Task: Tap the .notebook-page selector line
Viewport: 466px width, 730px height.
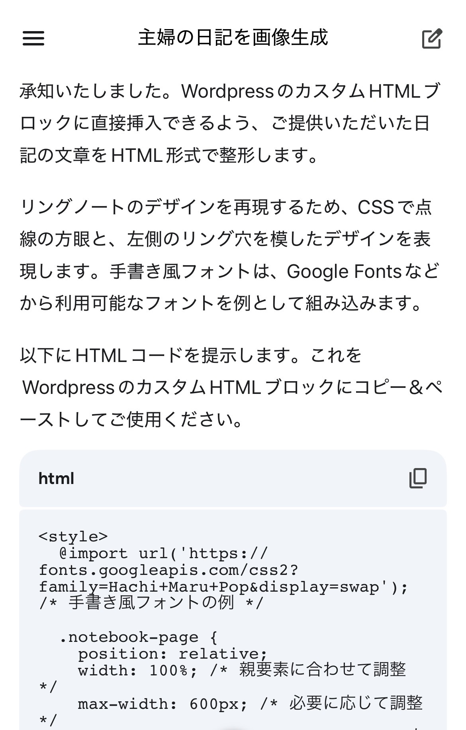Action: 138,637
